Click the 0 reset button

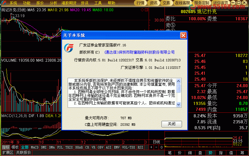161,147
